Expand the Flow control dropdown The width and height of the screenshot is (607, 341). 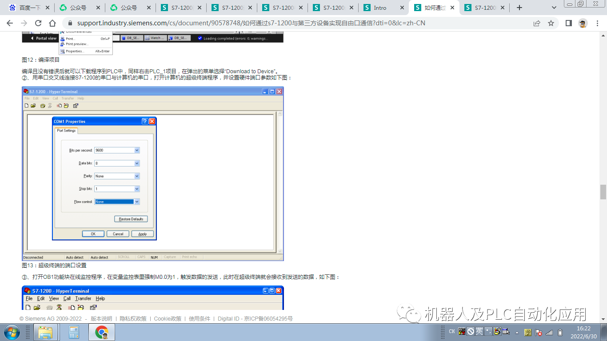pos(137,202)
